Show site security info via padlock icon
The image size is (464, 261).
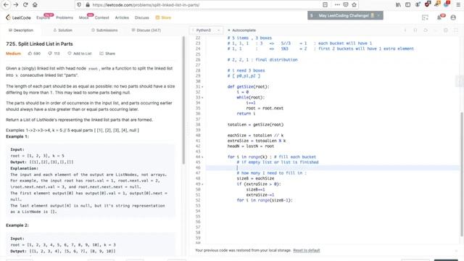(88, 5)
